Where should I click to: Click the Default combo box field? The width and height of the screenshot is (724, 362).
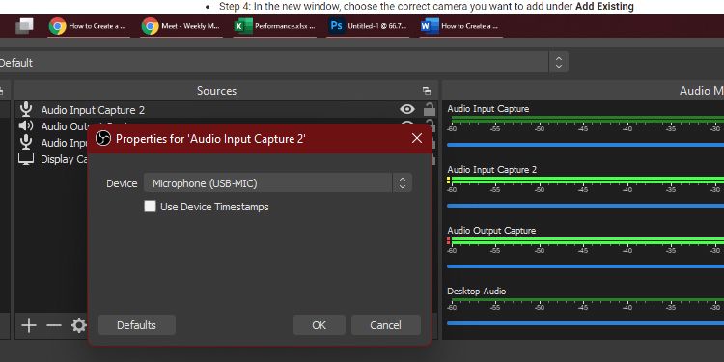click(x=274, y=62)
